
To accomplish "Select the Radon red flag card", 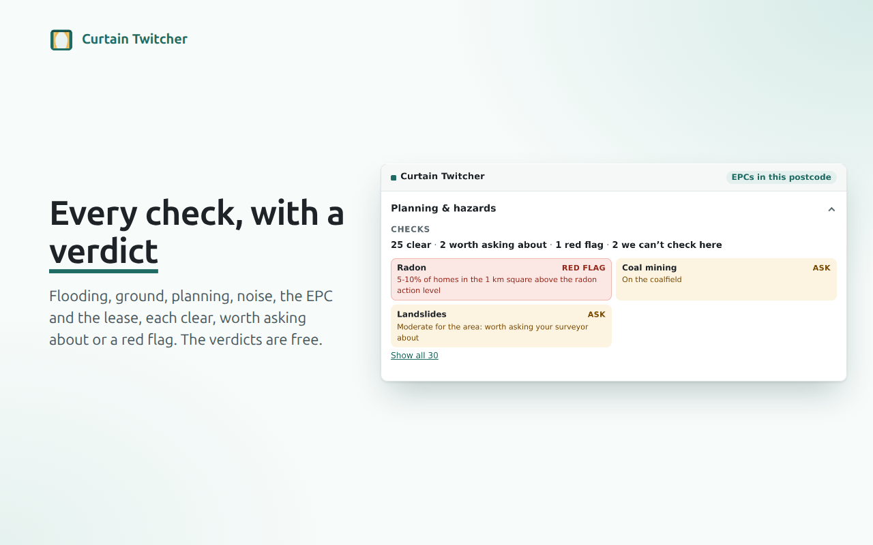I will [501, 279].
